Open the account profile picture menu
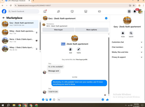This screenshot has width=145, height=107. 140,11
